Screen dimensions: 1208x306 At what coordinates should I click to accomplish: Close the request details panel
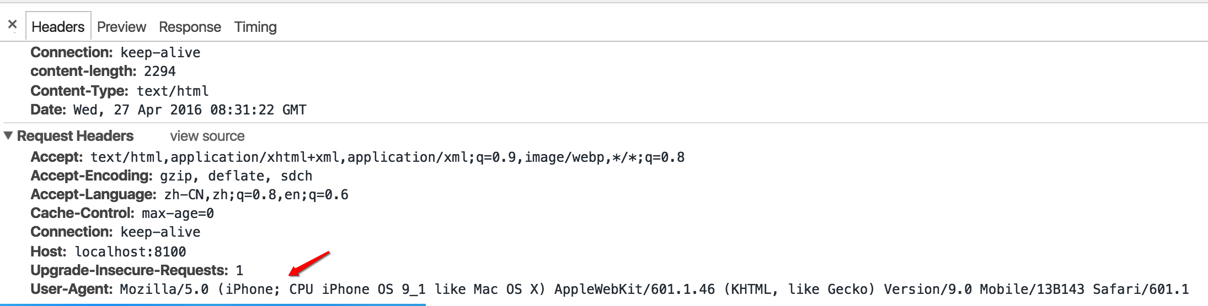pyautogui.click(x=13, y=25)
